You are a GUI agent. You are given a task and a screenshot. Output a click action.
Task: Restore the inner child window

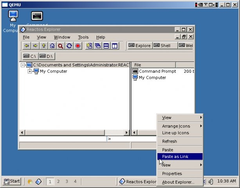(x=184, y=36)
